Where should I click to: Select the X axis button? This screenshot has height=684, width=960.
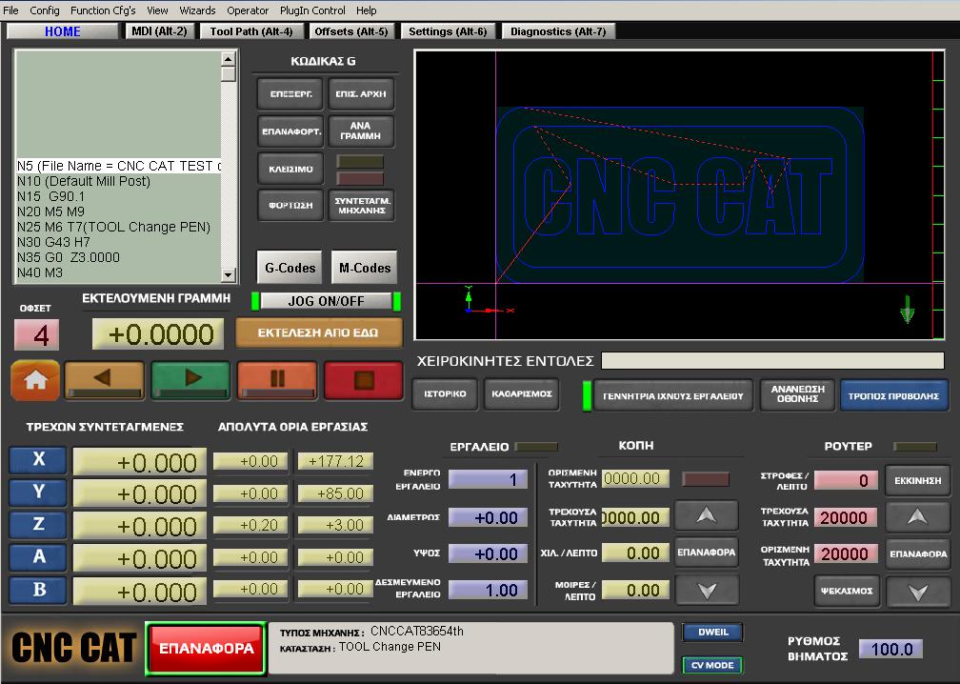click(x=35, y=460)
